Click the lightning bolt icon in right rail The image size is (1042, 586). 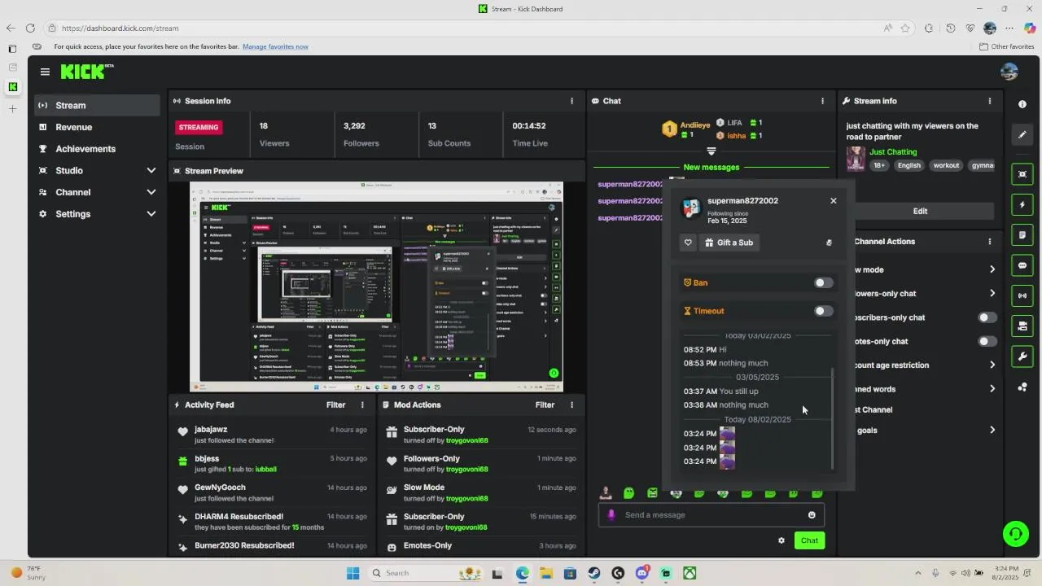point(1022,204)
